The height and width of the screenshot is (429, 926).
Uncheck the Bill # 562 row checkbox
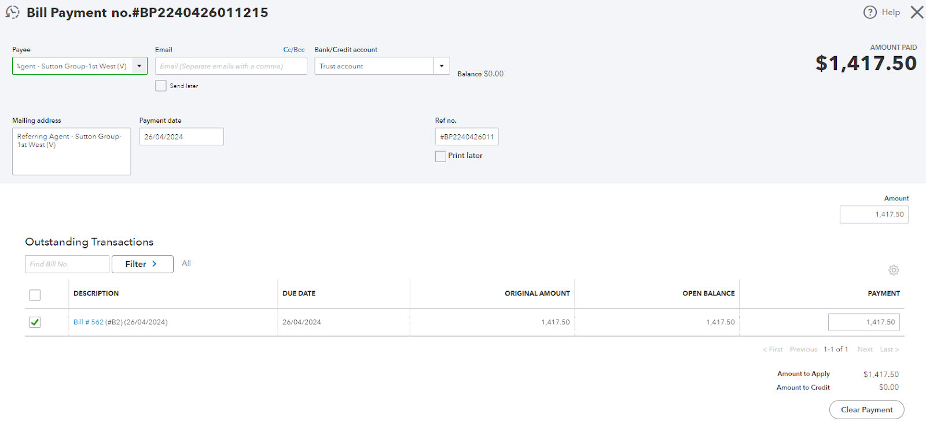(x=35, y=322)
